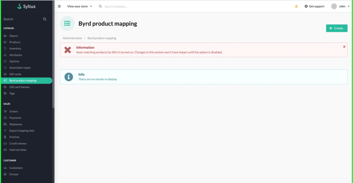Toggle the sidebar with the hamburger icon
This screenshot has width=353, height=183.
(59, 6)
